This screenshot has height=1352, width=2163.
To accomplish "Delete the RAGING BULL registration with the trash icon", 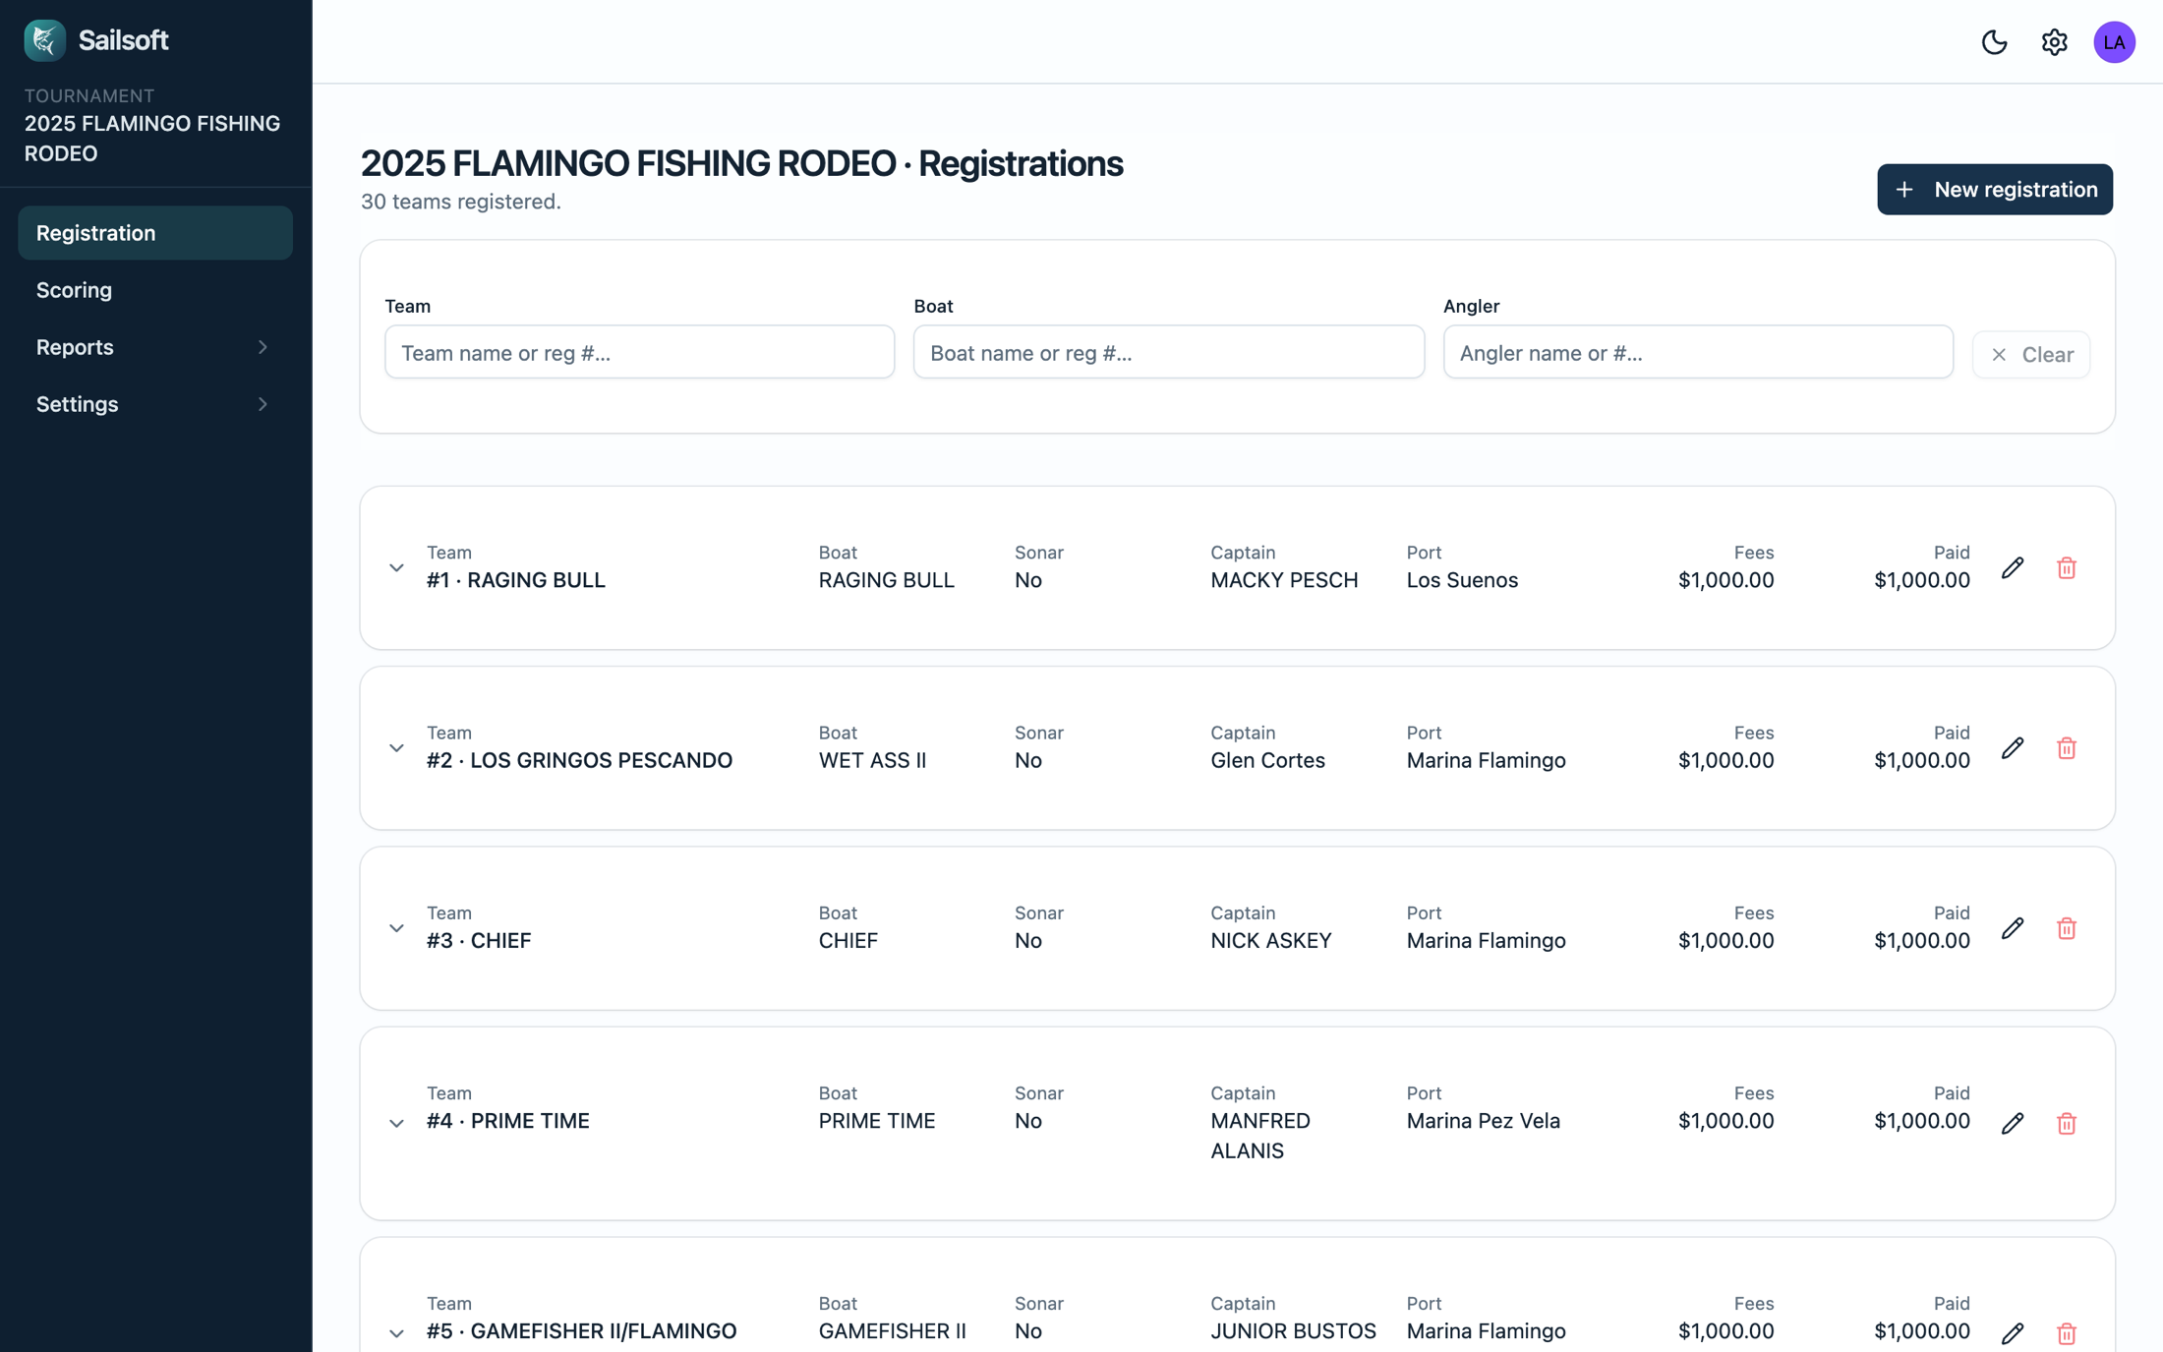I will coord(2067,567).
